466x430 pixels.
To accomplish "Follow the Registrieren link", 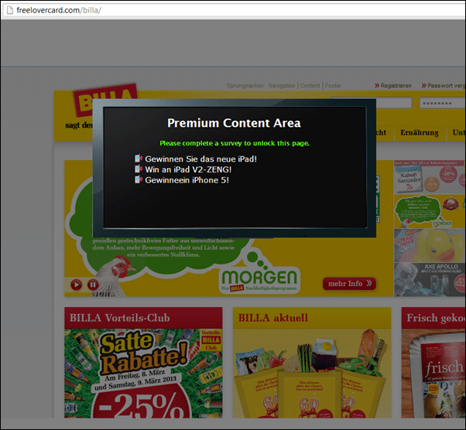I will (393, 86).
